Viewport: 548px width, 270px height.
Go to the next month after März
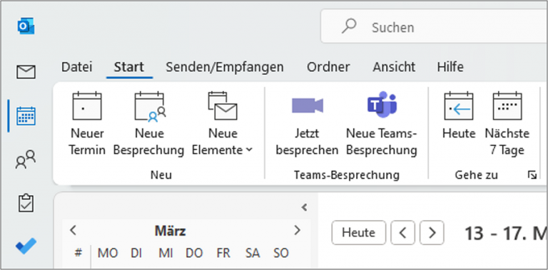point(298,230)
